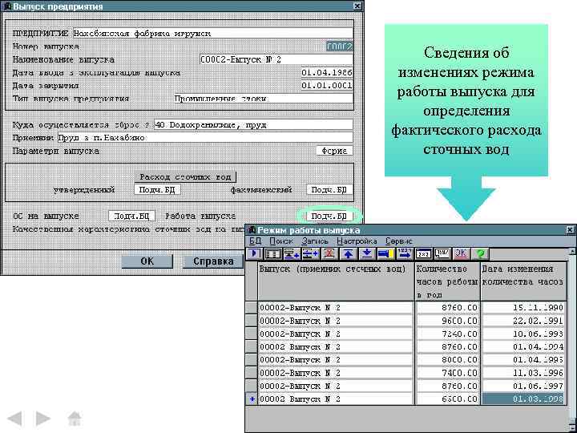Viewport: 577px width, 433px height.
Task: Click the add-record icon with single bar and plus
Action: click(292, 253)
